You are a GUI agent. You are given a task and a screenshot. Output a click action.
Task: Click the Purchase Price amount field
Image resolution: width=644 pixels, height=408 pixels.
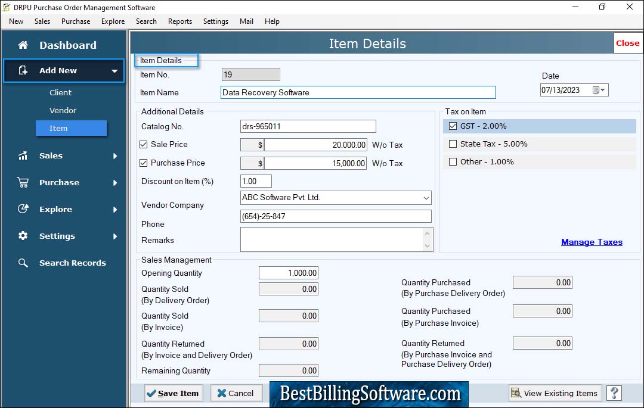[x=315, y=163]
